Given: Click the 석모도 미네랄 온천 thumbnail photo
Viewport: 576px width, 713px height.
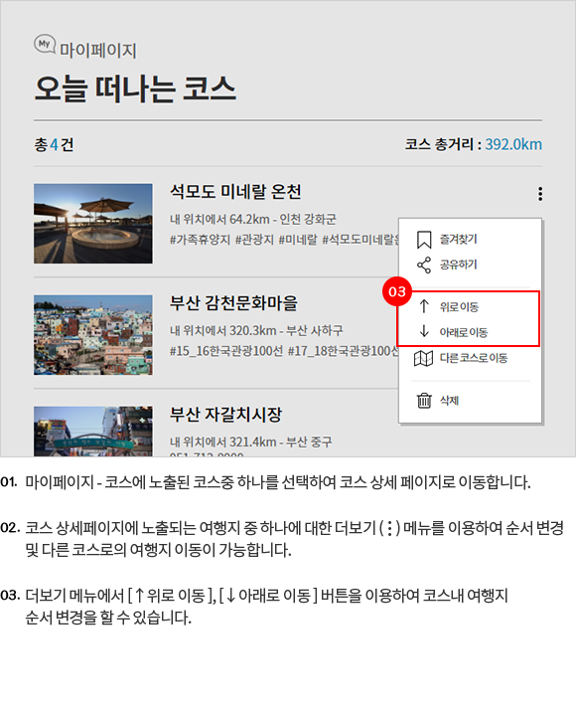Looking at the screenshot, I should [93, 224].
